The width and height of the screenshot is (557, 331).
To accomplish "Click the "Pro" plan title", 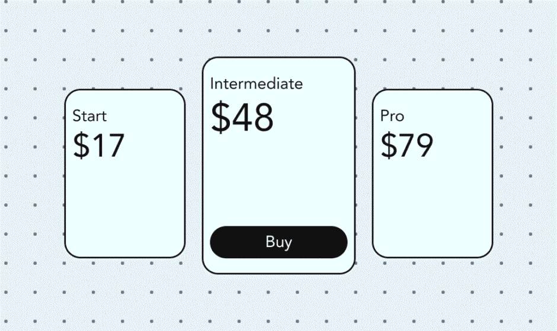I will tap(392, 116).
